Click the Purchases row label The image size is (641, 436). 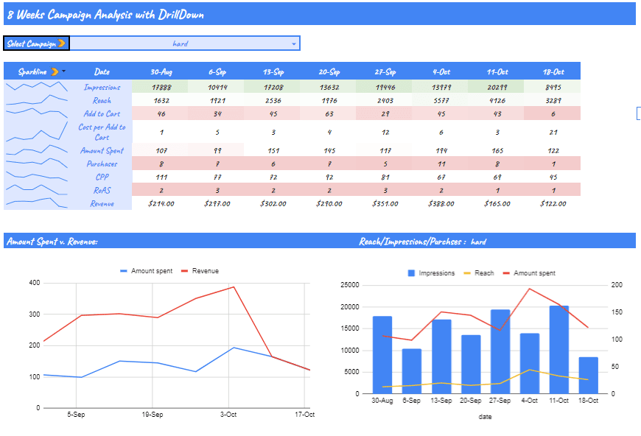click(x=102, y=163)
